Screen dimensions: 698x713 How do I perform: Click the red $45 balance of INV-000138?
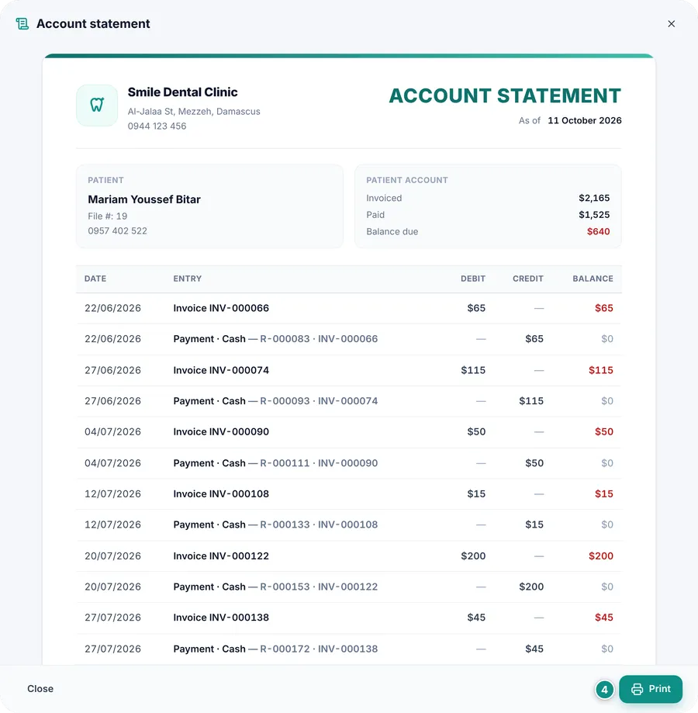(x=604, y=618)
